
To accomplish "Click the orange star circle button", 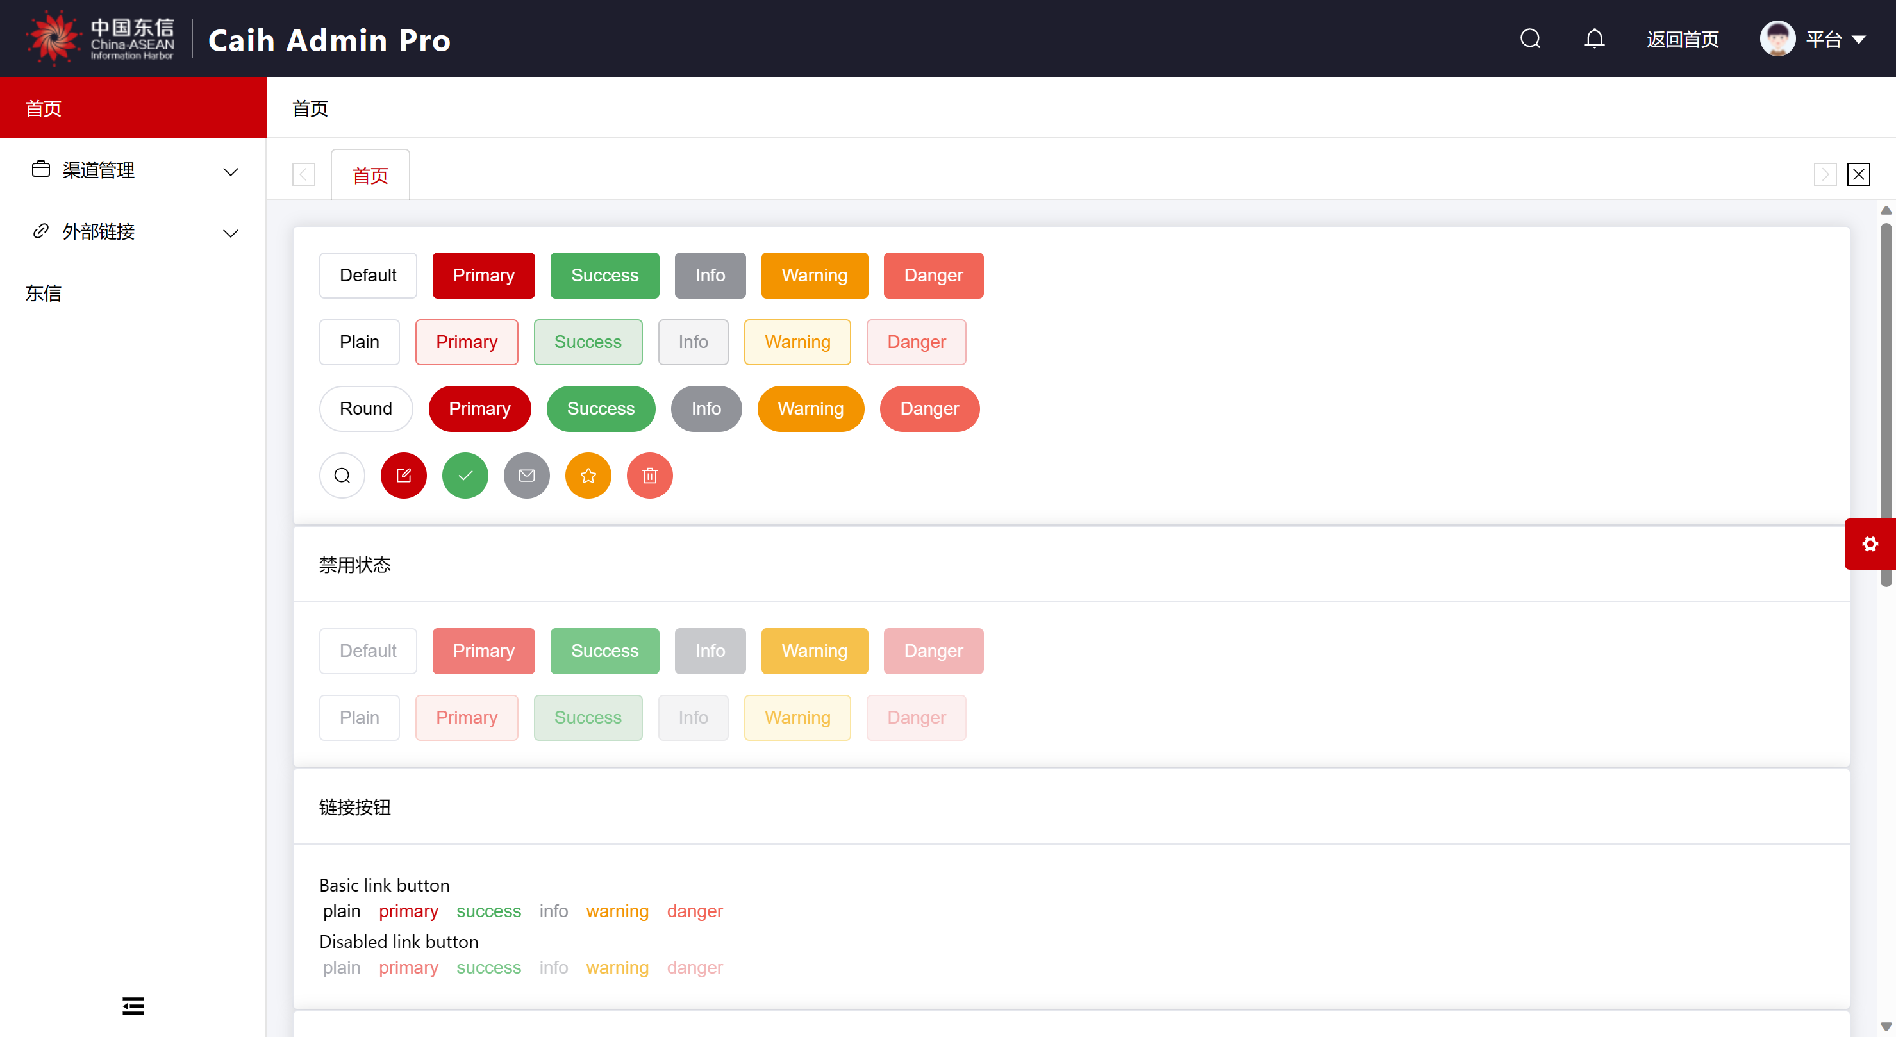I will (x=587, y=476).
